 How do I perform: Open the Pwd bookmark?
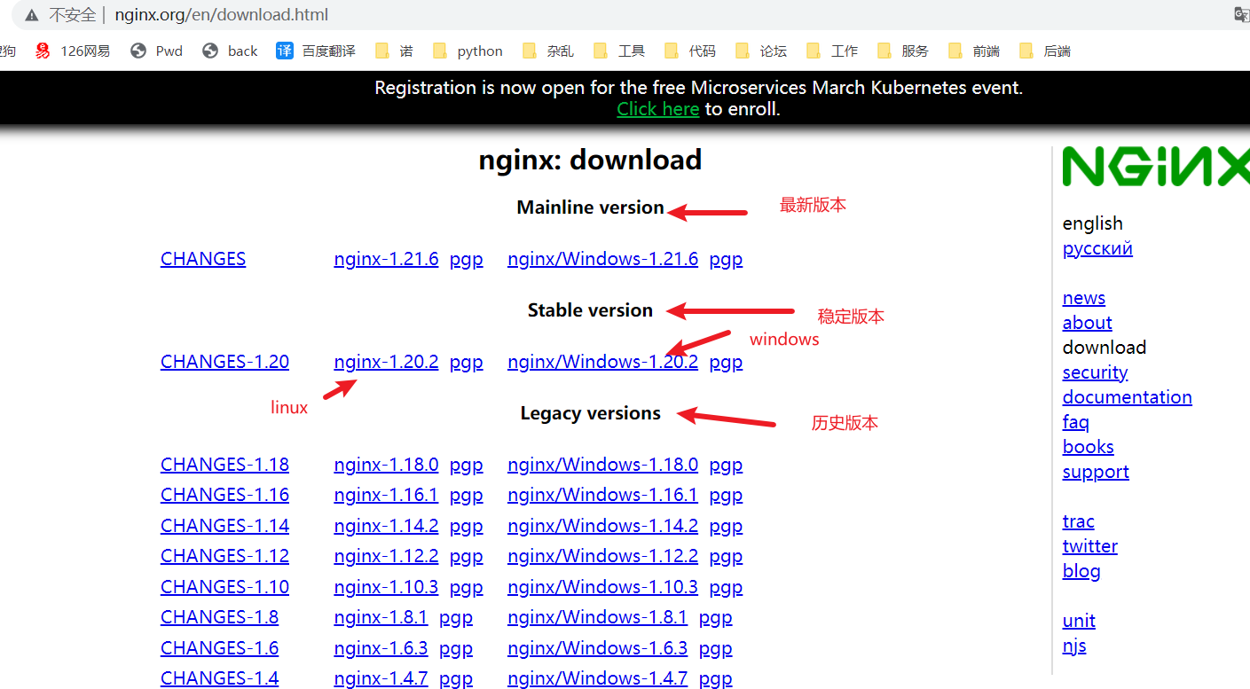[156, 51]
